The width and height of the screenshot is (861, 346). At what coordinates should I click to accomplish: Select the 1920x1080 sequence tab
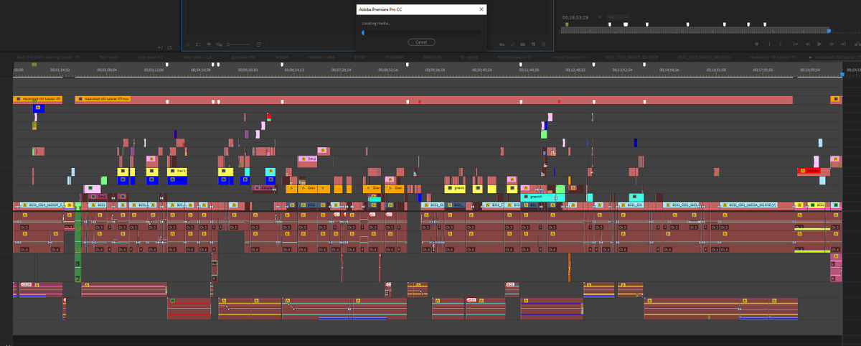pos(394,56)
